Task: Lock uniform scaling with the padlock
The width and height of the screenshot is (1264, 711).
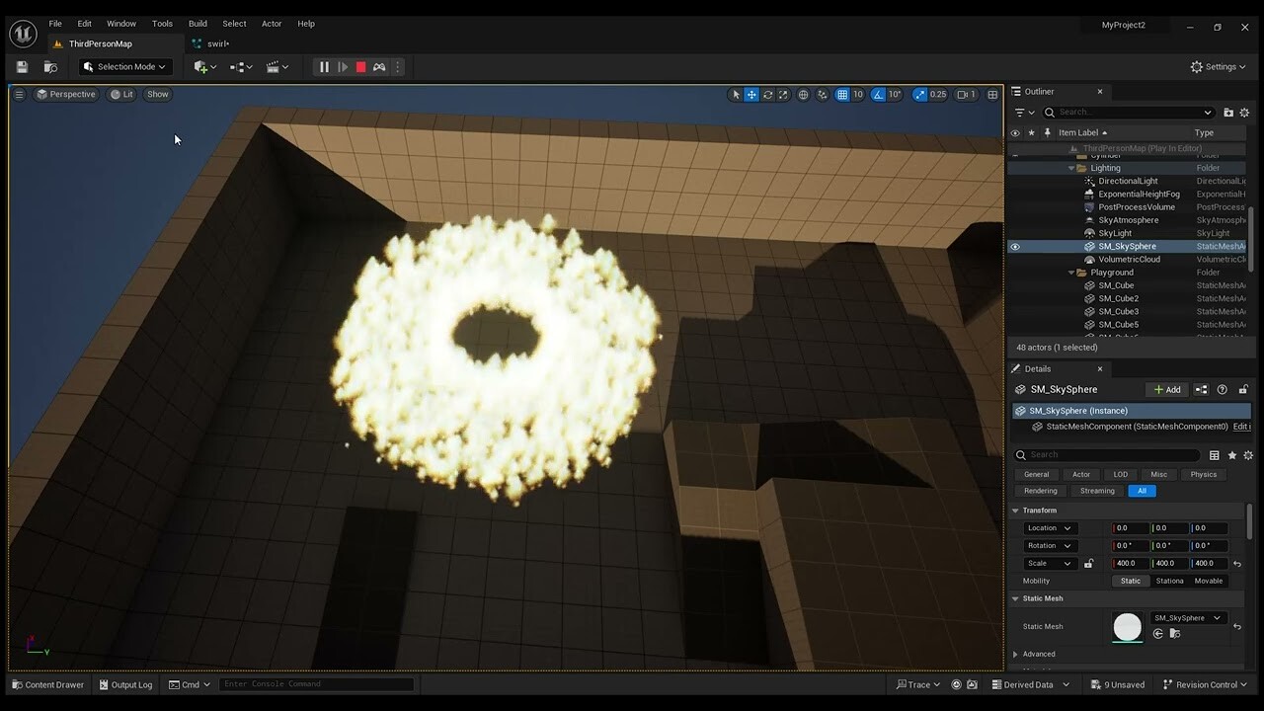Action: click(x=1089, y=563)
